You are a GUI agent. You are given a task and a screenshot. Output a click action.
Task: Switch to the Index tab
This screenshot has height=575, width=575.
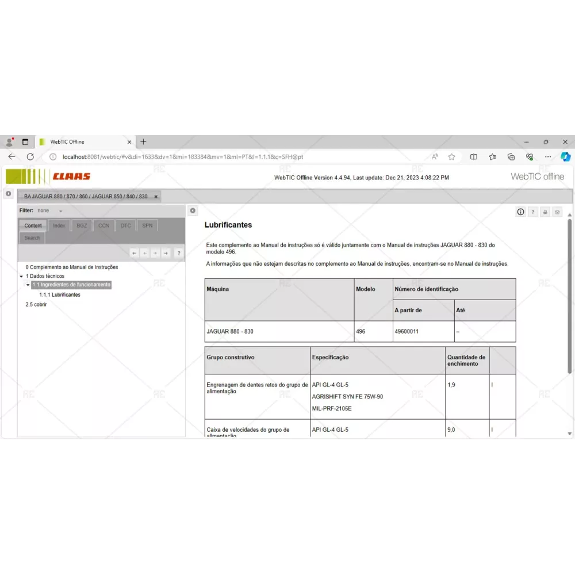pos(59,226)
